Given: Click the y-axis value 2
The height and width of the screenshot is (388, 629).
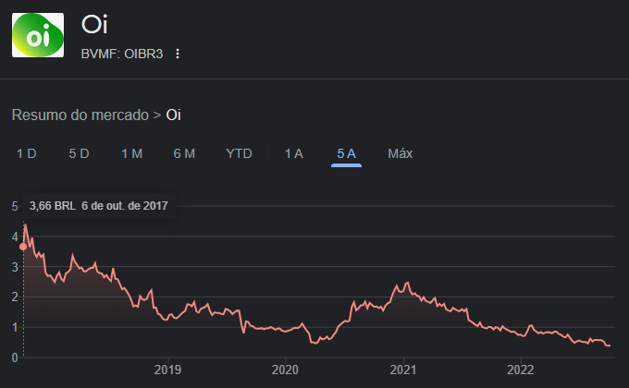Looking at the screenshot, I should [x=15, y=297].
